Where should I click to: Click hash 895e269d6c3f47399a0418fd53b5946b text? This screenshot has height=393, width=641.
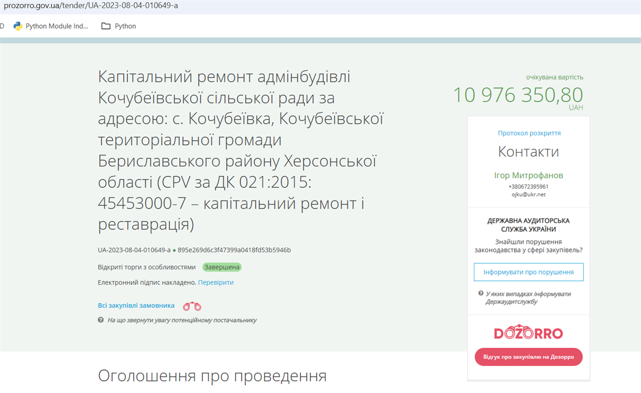[x=234, y=250]
